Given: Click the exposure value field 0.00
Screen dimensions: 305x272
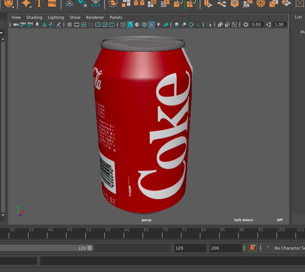Looking at the screenshot, I should (x=256, y=25).
